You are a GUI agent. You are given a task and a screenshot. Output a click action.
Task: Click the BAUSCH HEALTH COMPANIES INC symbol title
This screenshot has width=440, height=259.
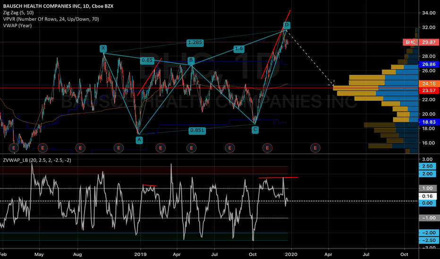click(59, 6)
